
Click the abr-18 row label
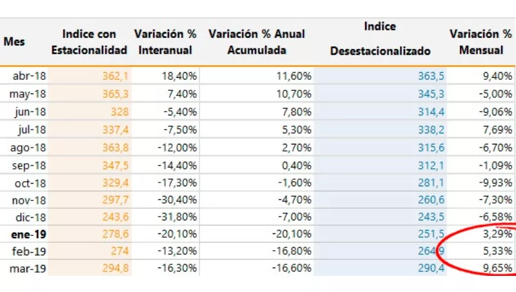click(x=28, y=76)
